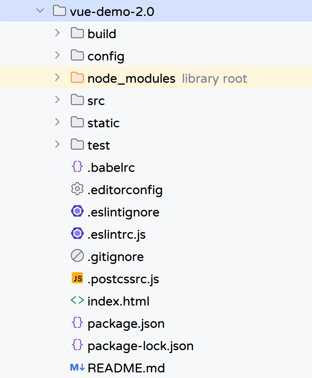Select the static folder label
Image resolution: width=312 pixels, height=378 pixels.
tap(103, 123)
